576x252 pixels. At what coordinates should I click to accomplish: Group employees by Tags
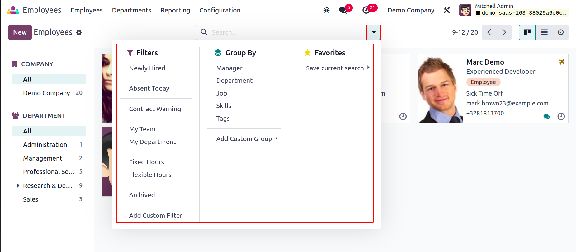pyautogui.click(x=223, y=119)
